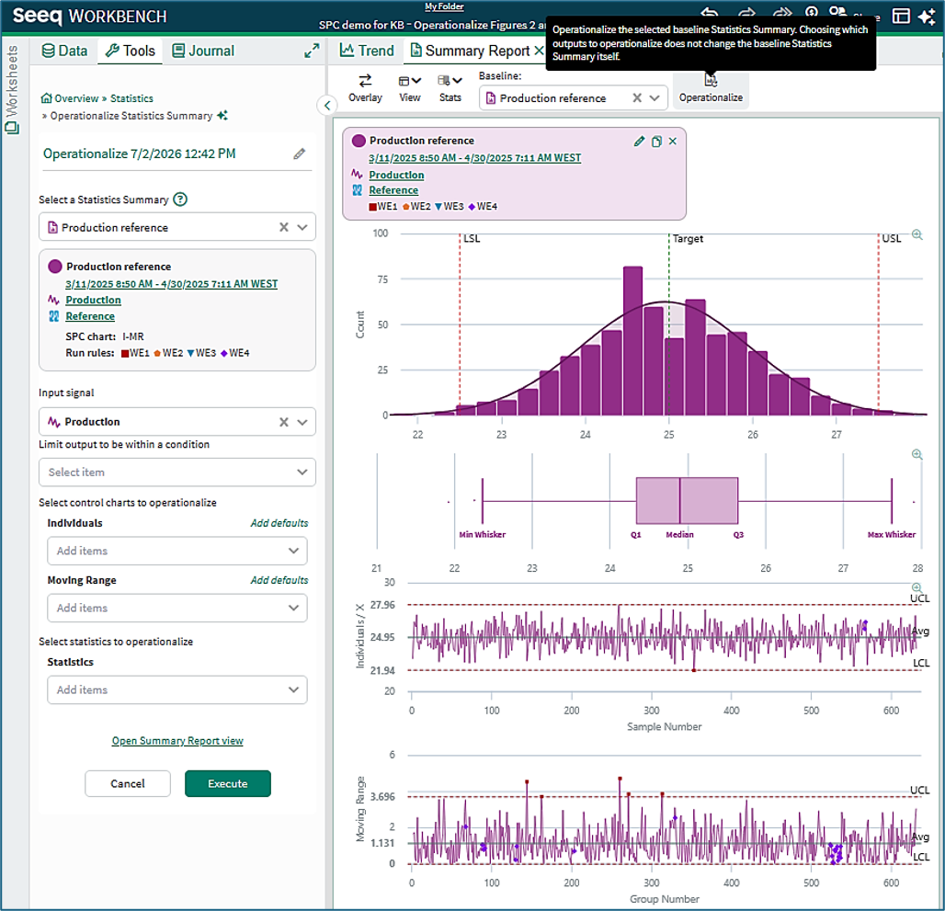Image resolution: width=945 pixels, height=911 pixels.
Task: Select the Summary Report tab
Action: click(470, 51)
